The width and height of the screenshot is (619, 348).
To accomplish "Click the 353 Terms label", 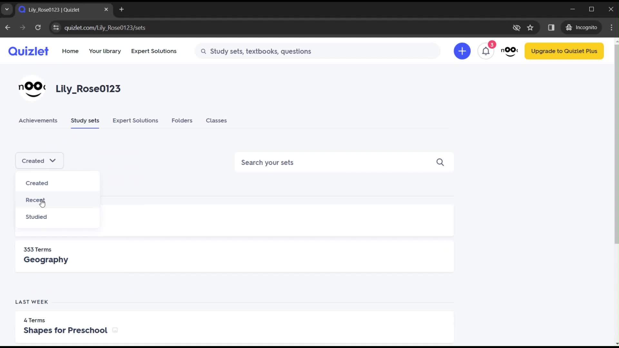I will [37, 250].
